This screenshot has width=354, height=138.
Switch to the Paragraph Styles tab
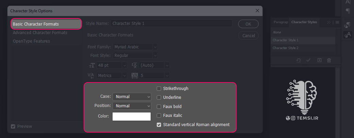coord(281,22)
